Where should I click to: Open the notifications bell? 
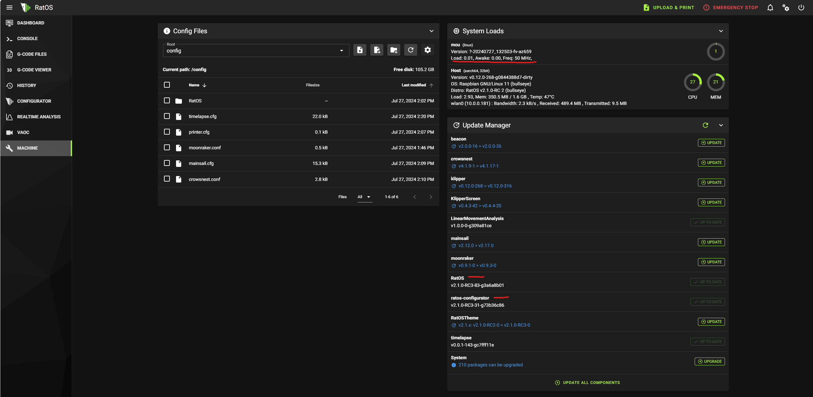point(770,7)
